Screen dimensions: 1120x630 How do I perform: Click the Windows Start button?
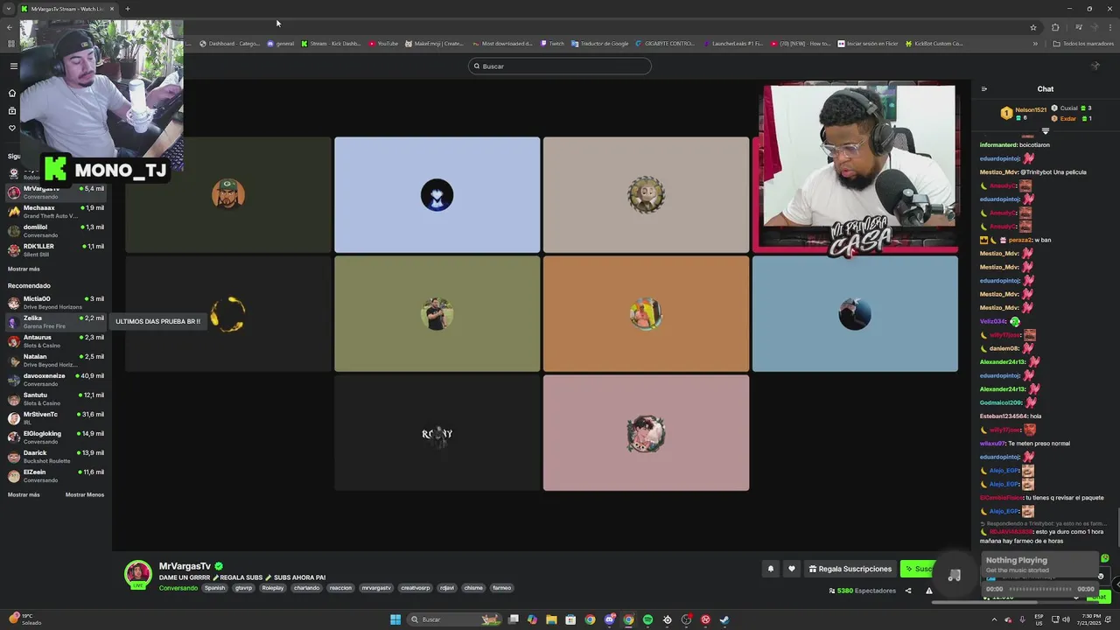tap(395, 619)
